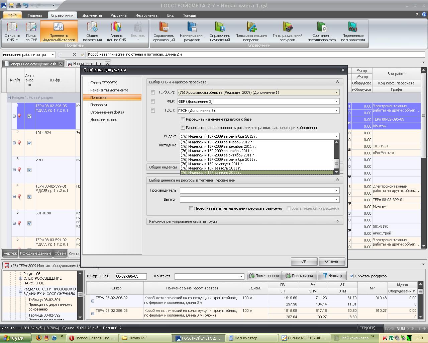Check Разрешить изменение привязки к базе
428x343 pixels.
point(183,119)
